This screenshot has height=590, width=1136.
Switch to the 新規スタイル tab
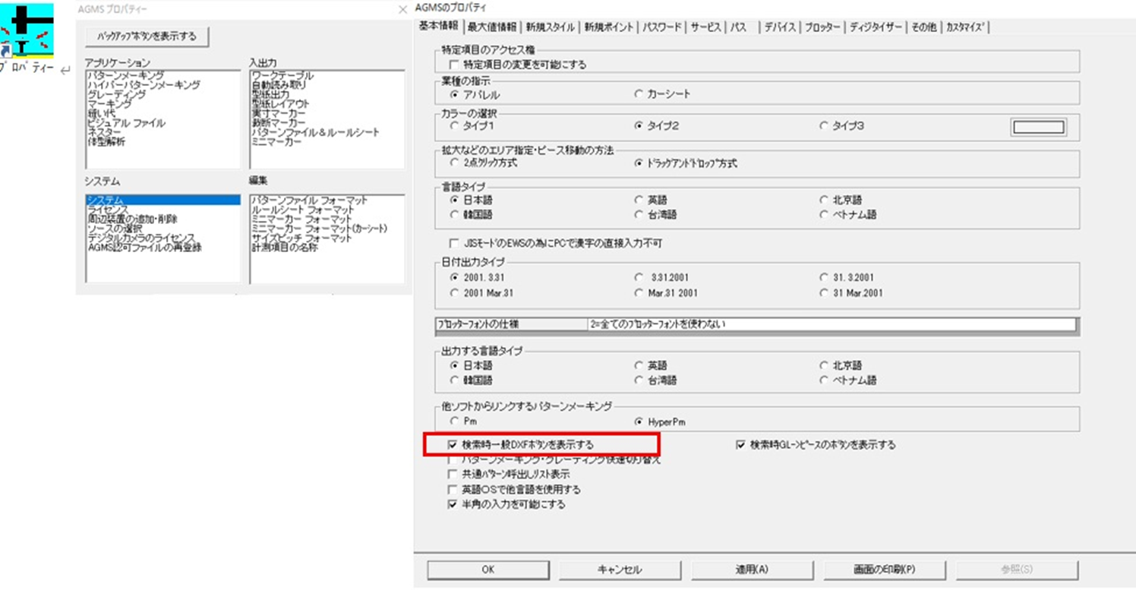point(550,27)
